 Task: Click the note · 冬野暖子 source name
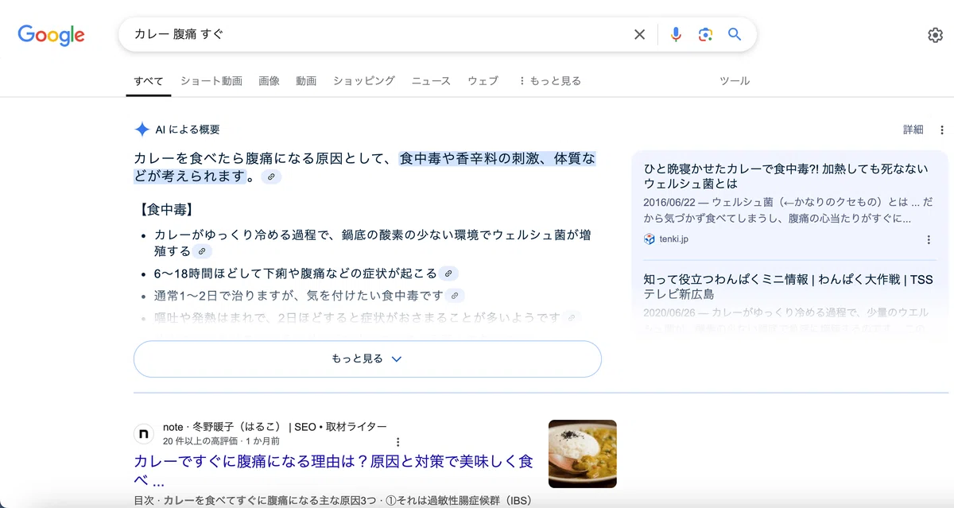pyautogui.click(x=275, y=427)
